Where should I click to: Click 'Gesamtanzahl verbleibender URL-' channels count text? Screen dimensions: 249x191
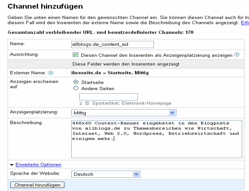tap(100, 32)
